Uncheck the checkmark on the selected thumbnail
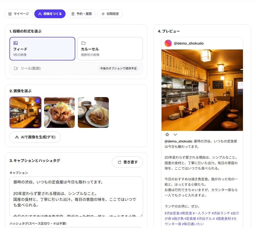Image resolution: width=256 pixels, height=228 pixels. click(x=37, y=101)
